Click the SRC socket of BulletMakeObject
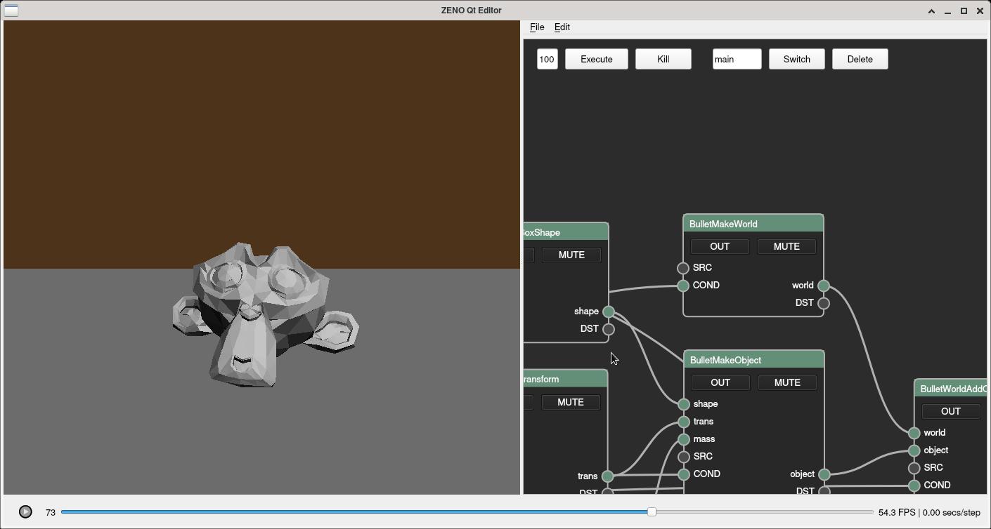 pyautogui.click(x=684, y=457)
